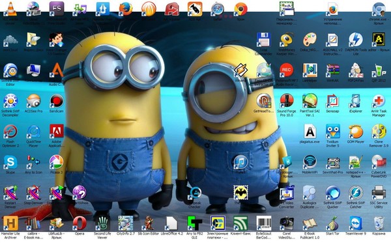Open the Skype shortcut
This screenshot has height=243, width=391.
pos(10,162)
